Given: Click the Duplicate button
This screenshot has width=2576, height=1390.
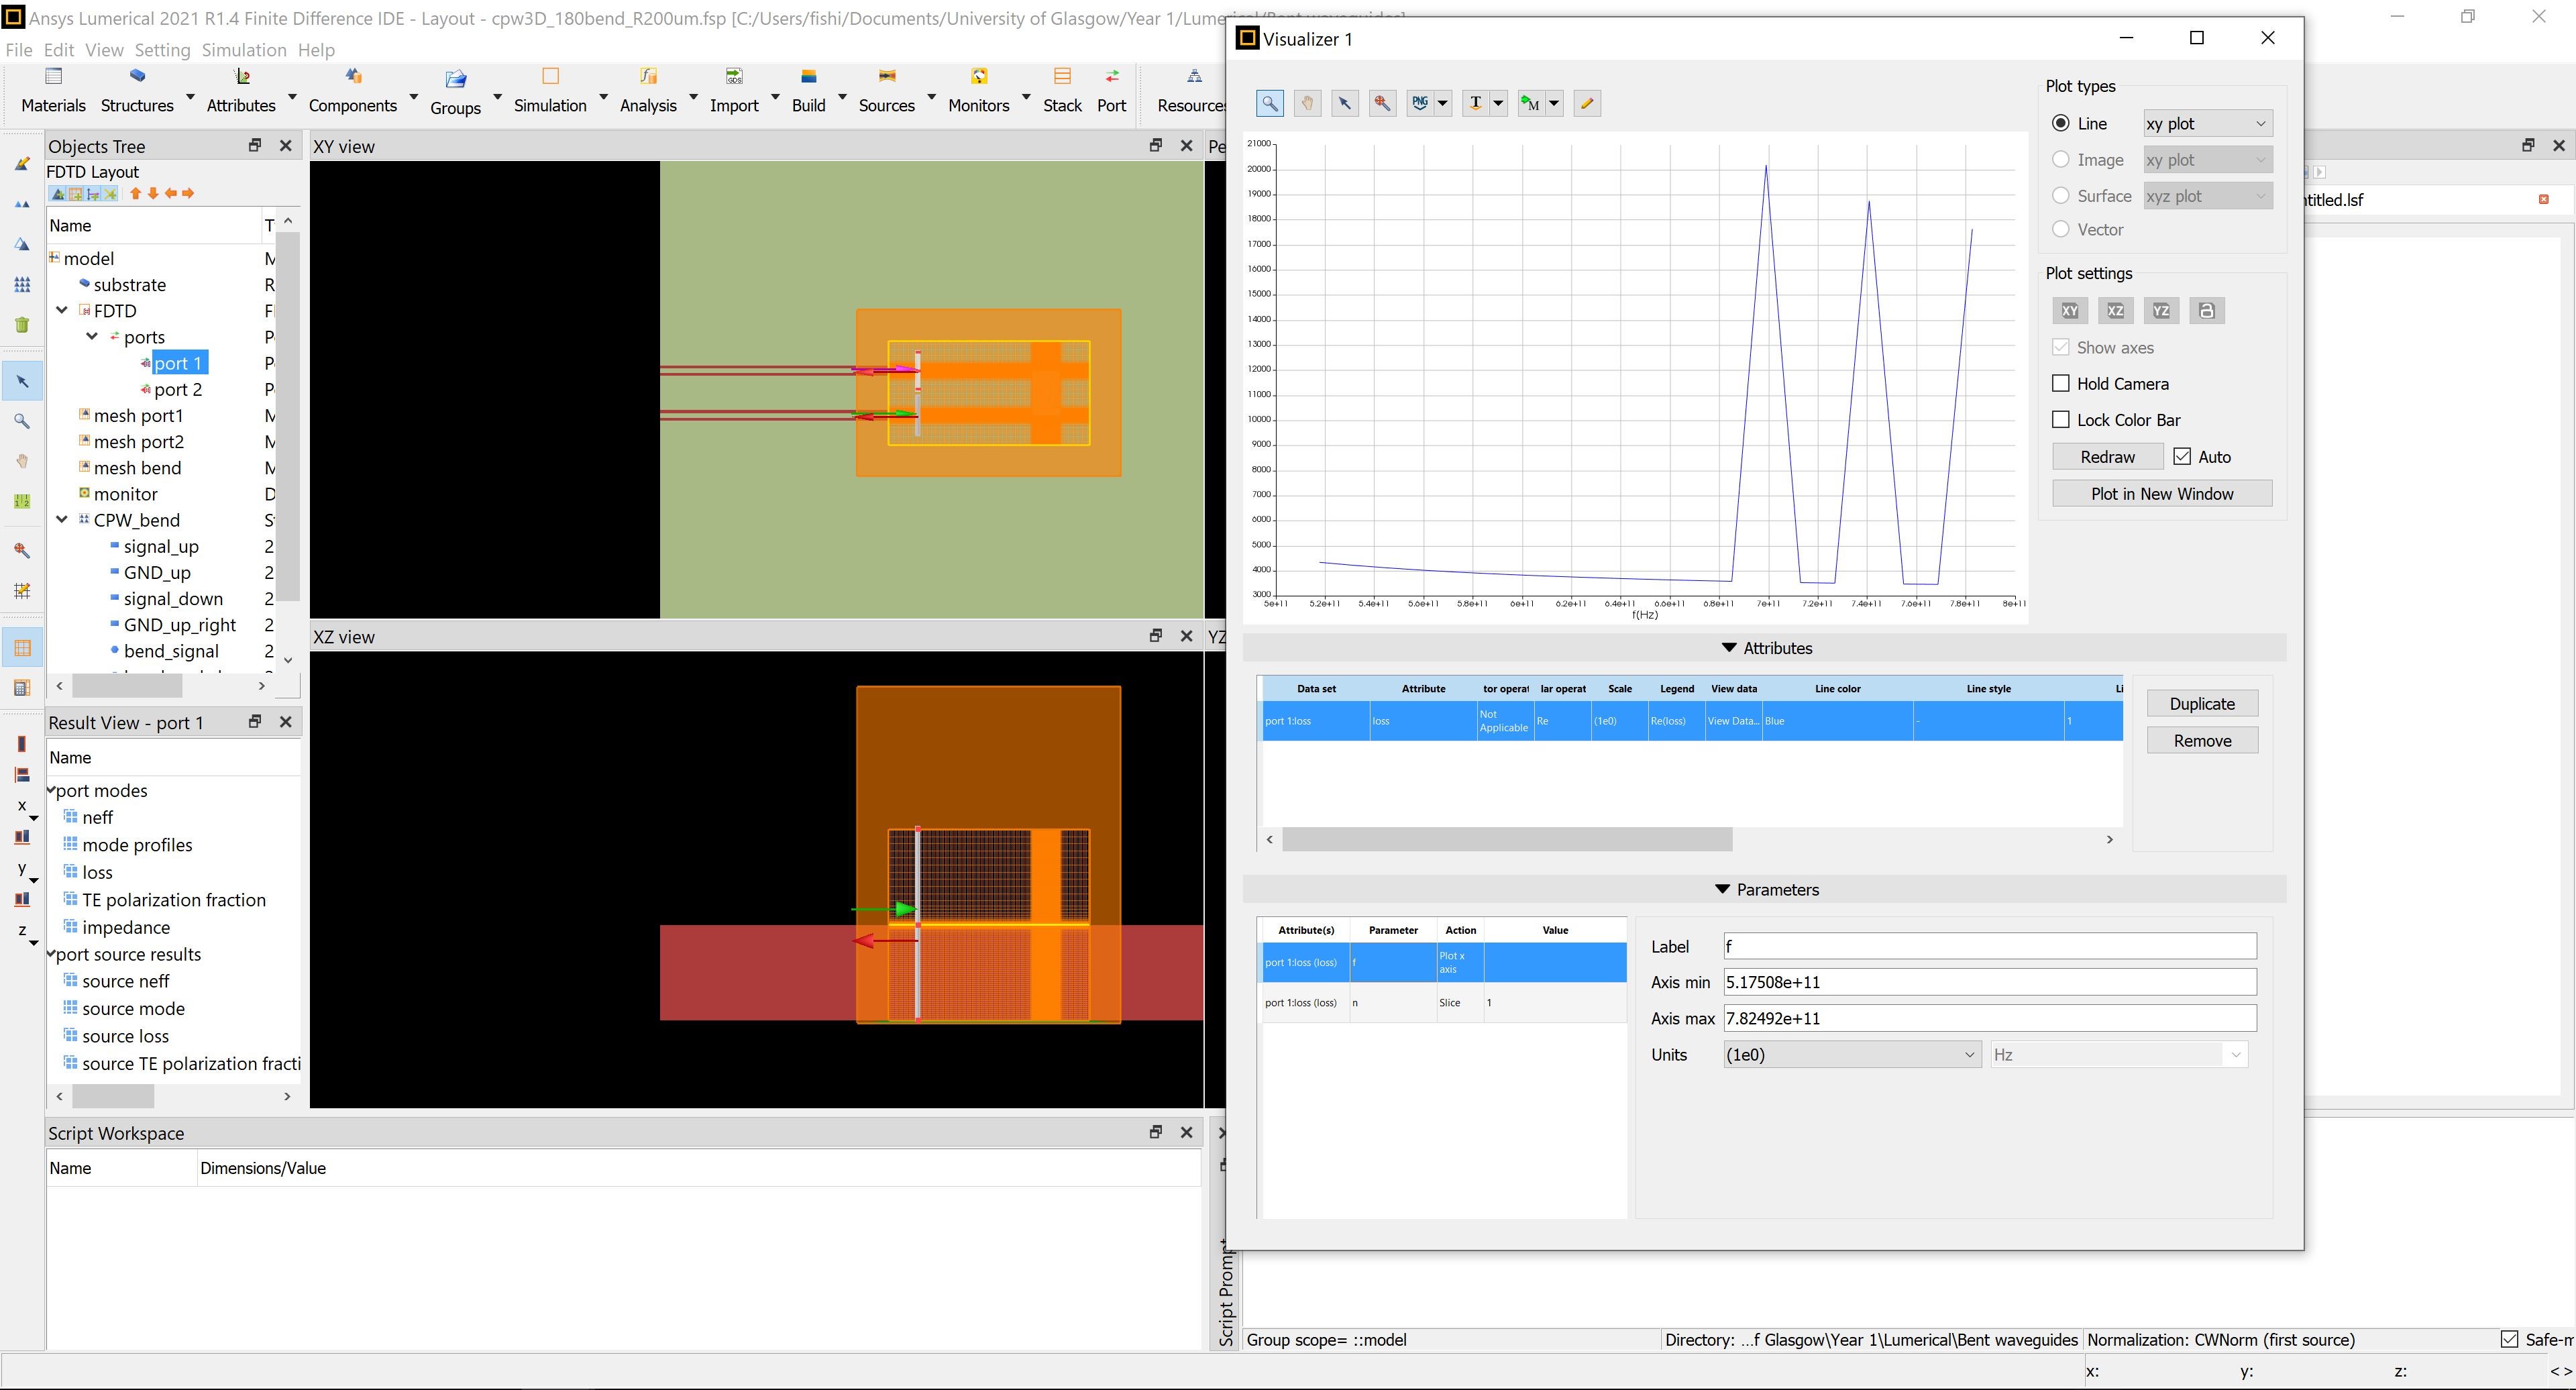Looking at the screenshot, I should click(x=2202, y=704).
